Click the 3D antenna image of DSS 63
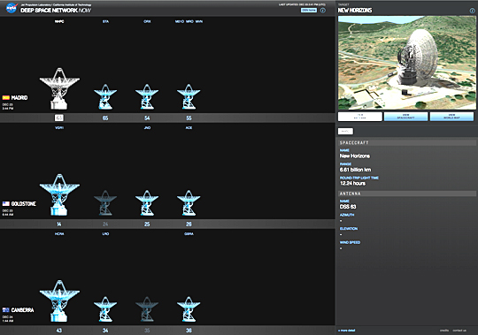Screen dimensions: 478x335 [x=407, y=63]
